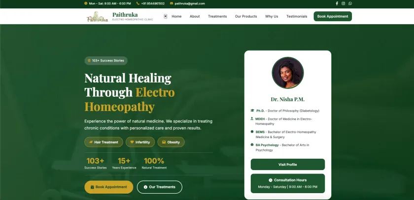Click the phone icon beside +91 number
This screenshot has height=200, width=414.
[x=138, y=3]
